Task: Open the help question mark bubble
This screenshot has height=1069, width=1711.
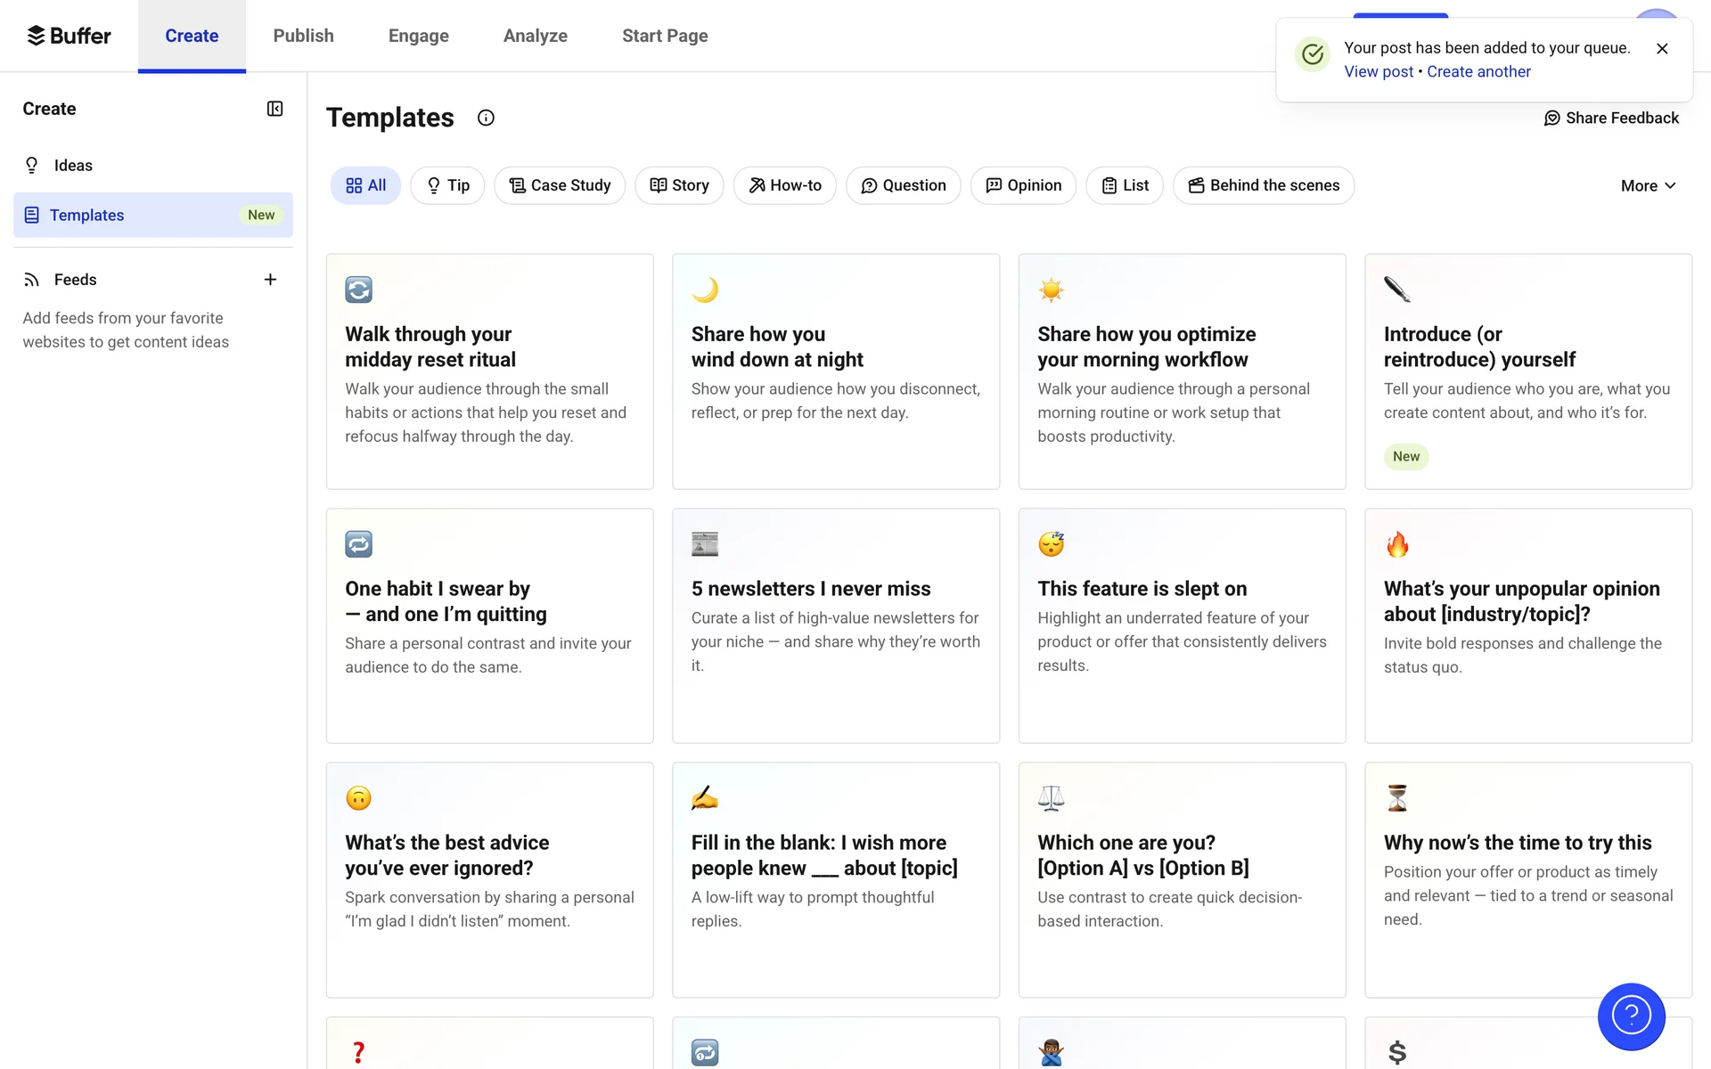Action: (1631, 1016)
